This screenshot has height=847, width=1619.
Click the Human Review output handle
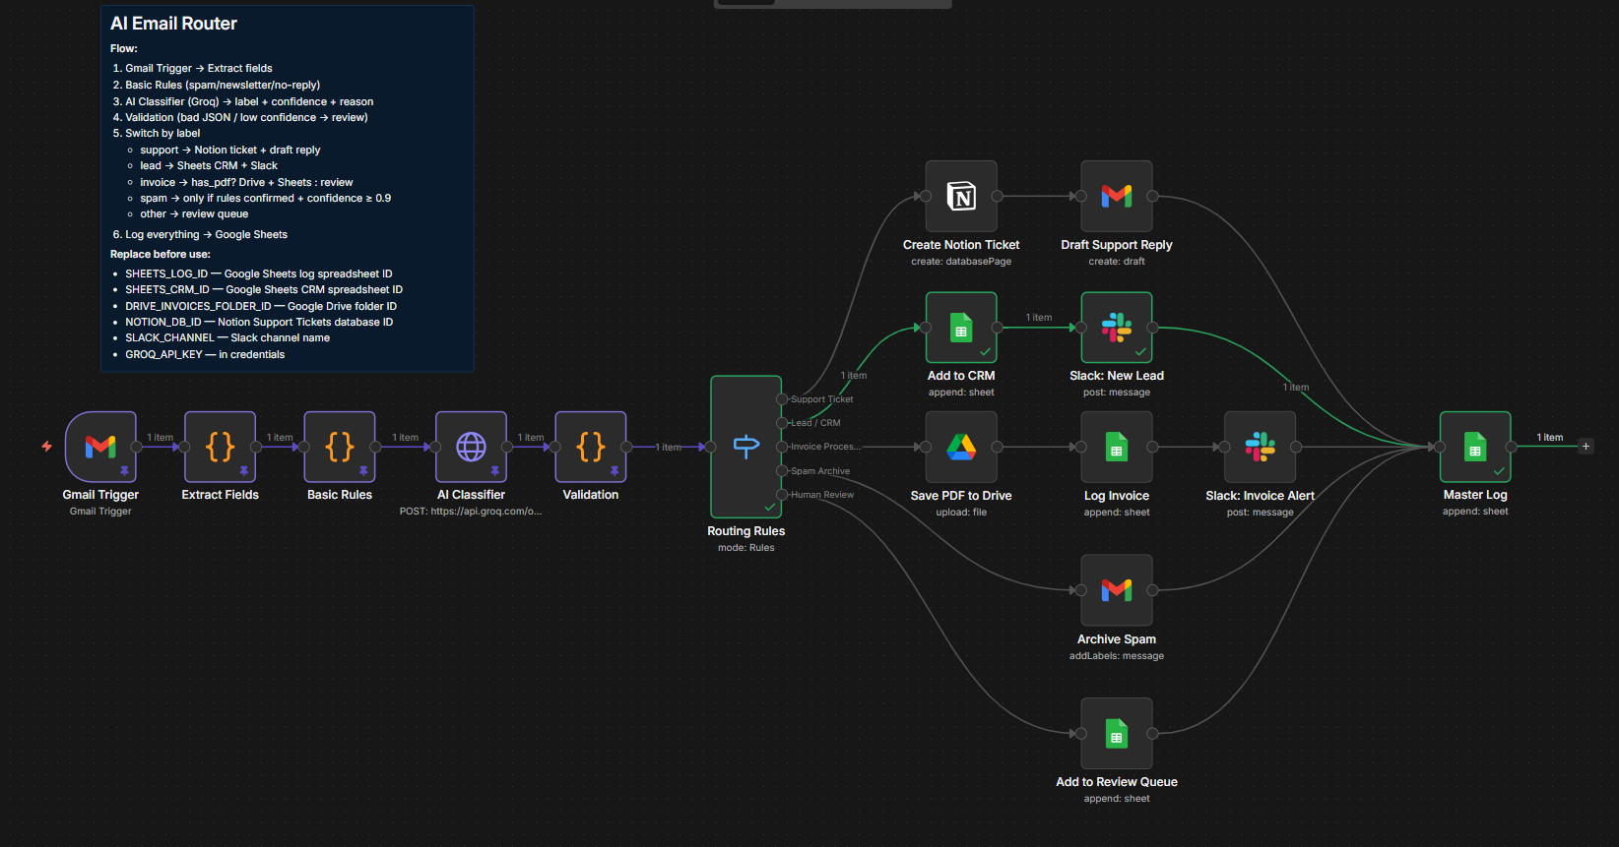click(x=782, y=495)
